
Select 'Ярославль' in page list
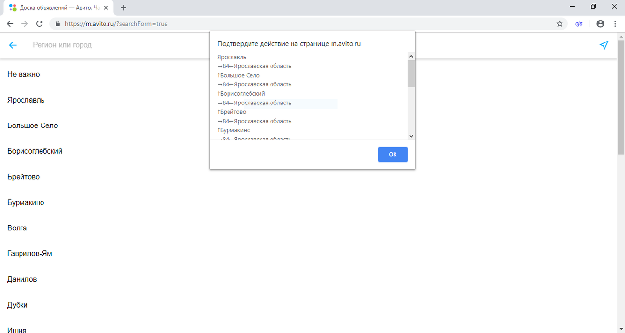pos(26,100)
